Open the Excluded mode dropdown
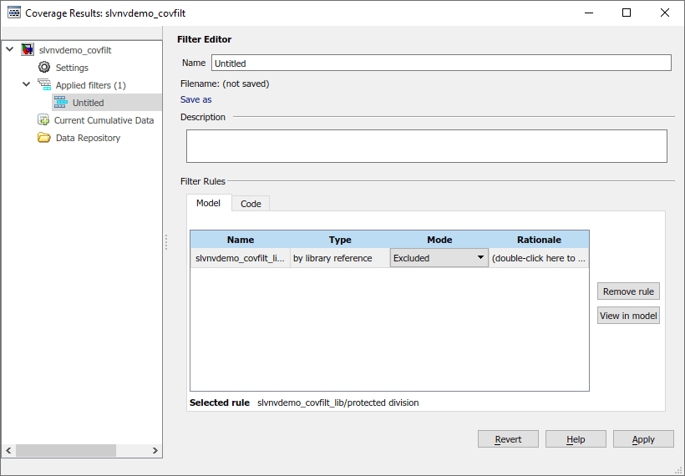 click(439, 258)
